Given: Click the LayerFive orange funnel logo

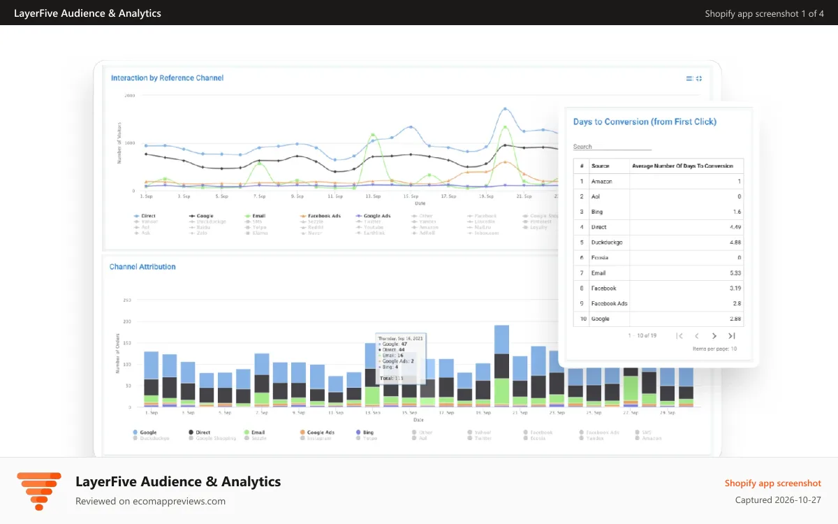Looking at the screenshot, I should tap(39, 491).
